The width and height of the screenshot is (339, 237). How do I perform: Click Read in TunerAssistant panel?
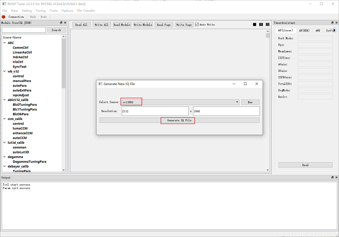tap(305, 165)
